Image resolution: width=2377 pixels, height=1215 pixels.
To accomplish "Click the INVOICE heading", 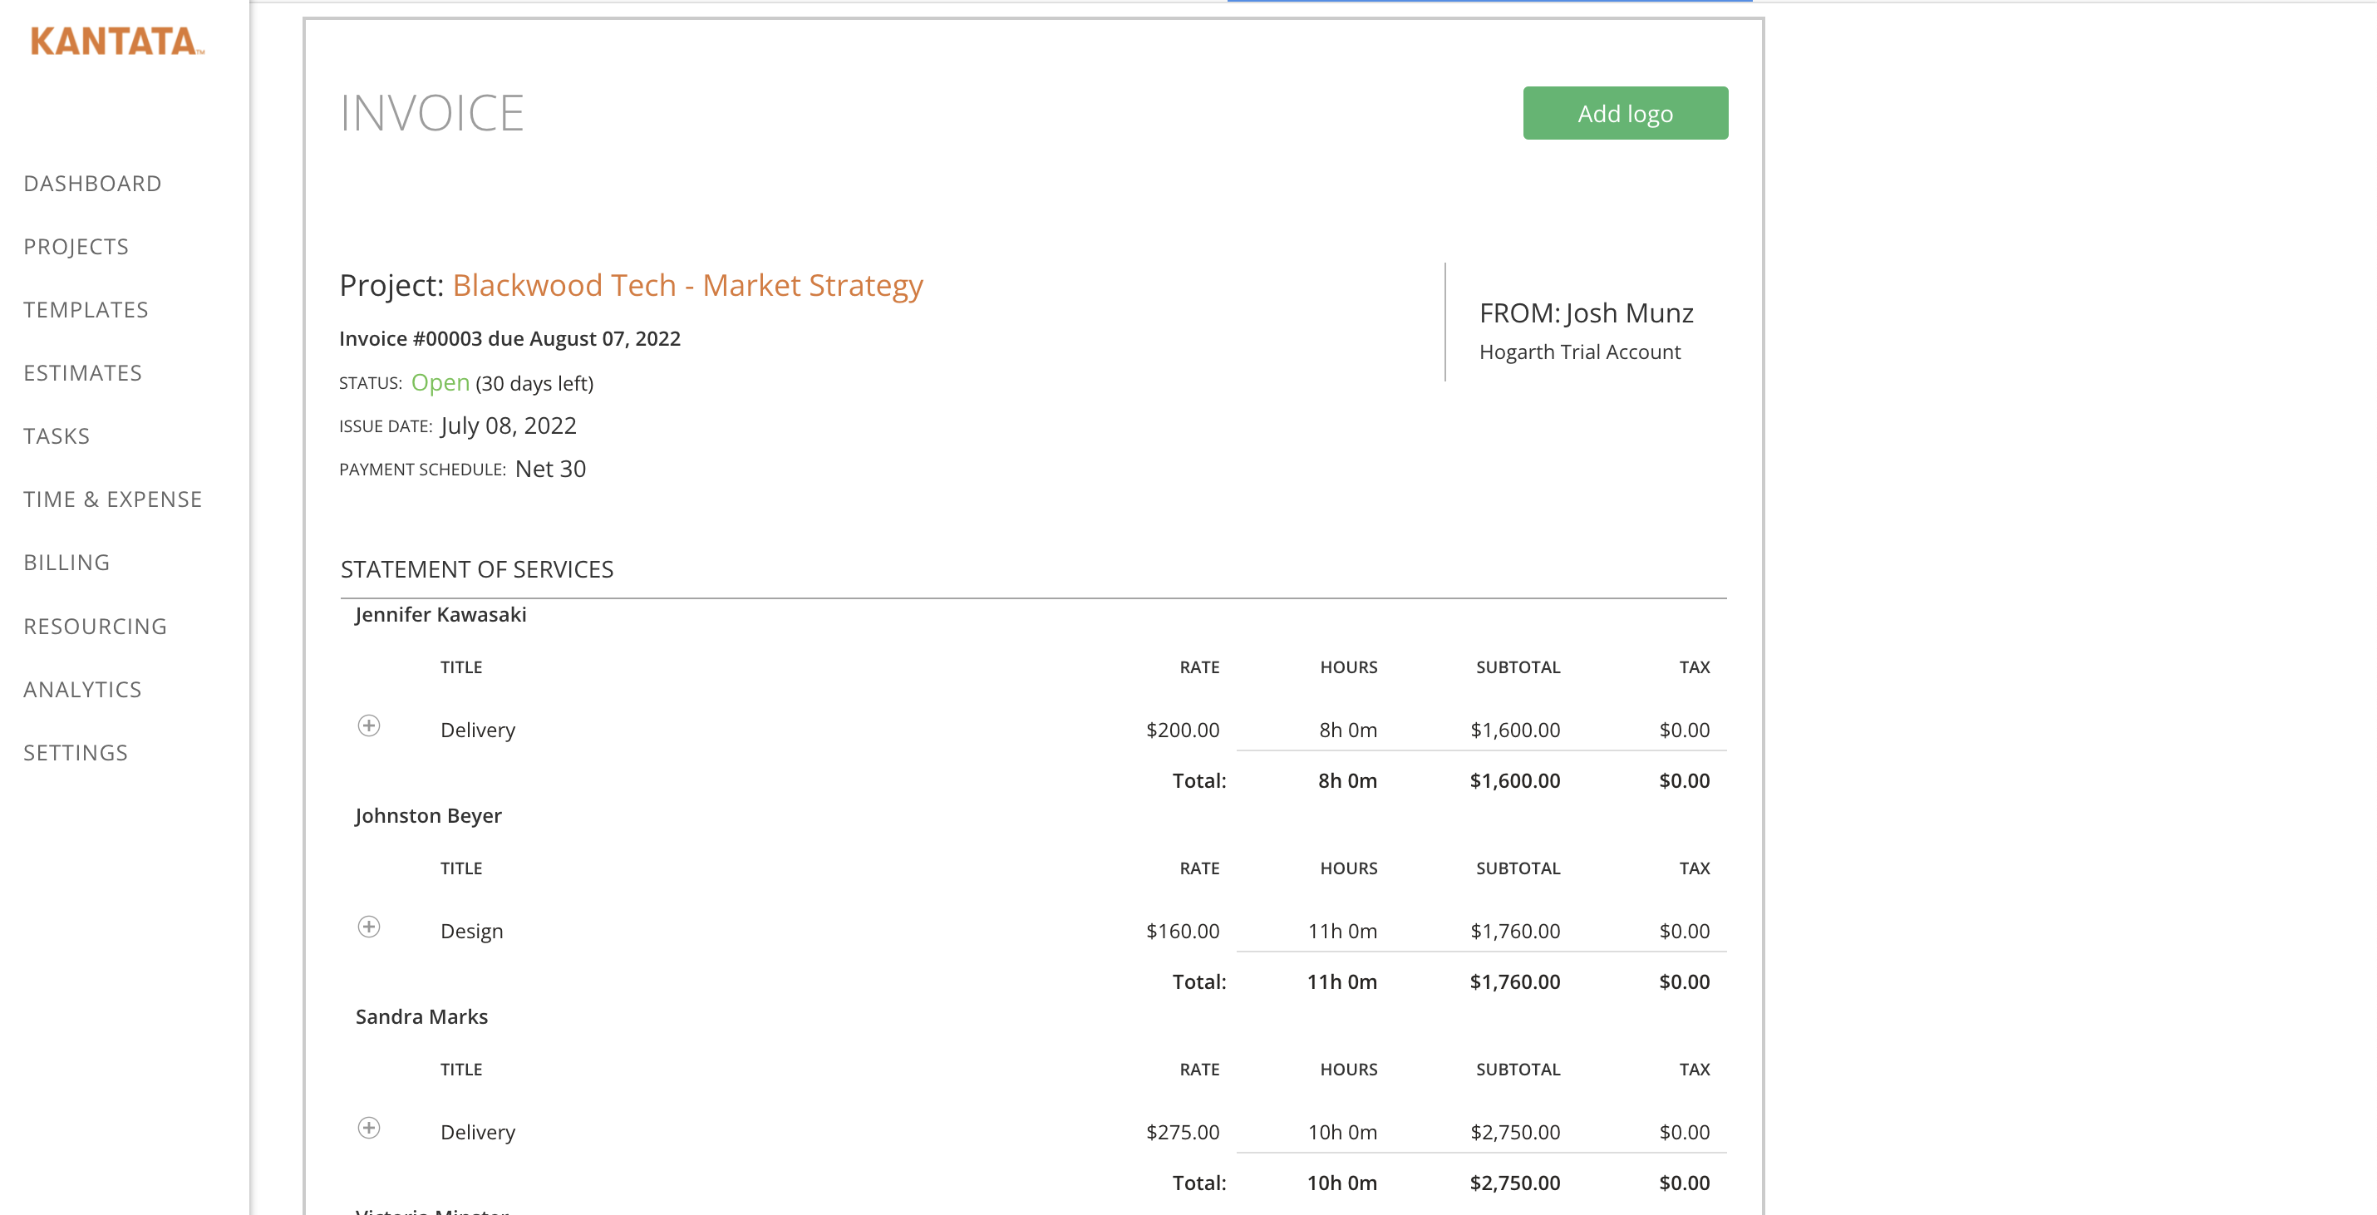I will pos(432,114).
